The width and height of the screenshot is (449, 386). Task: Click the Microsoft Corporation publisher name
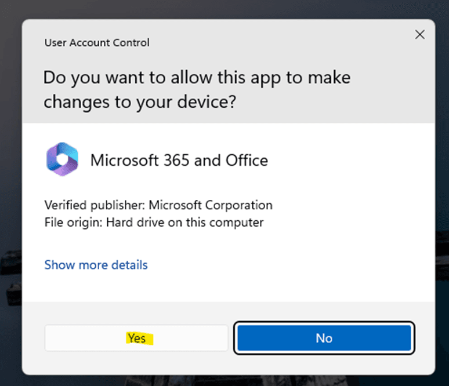pyautogui.click(x=211, y=205)
